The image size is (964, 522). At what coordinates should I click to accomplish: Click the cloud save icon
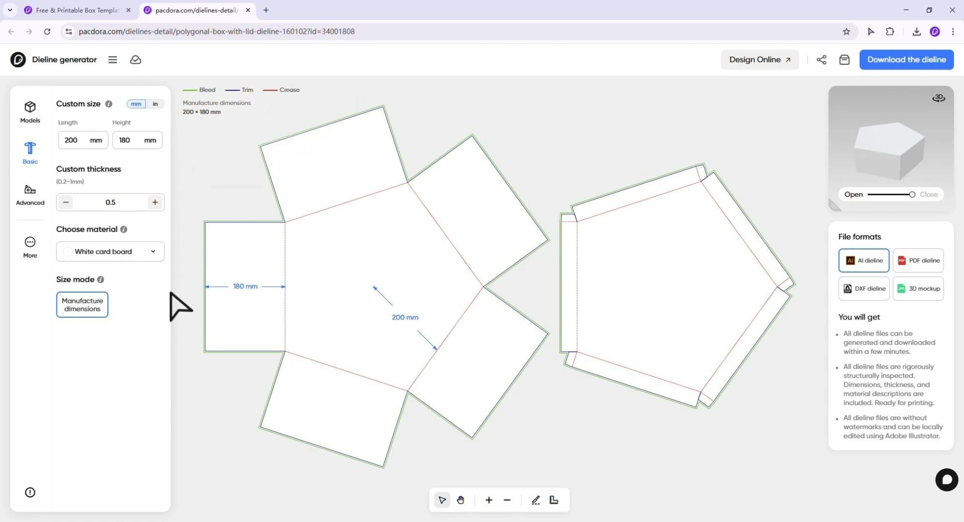pyautogui.click(x=136, y=59)
